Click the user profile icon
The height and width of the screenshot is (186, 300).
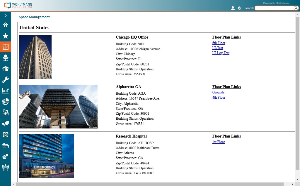233,8
